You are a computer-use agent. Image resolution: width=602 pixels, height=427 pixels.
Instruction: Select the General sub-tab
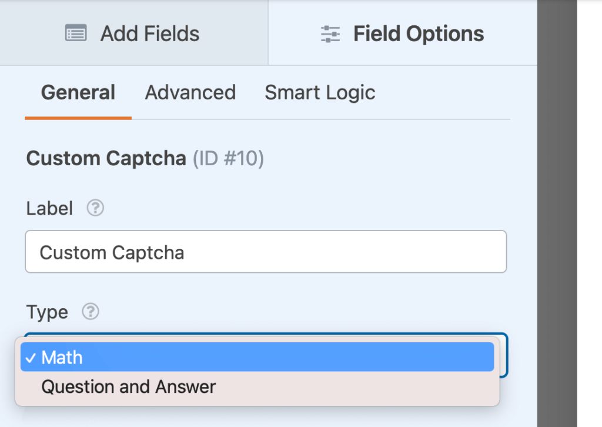[78, 93]
